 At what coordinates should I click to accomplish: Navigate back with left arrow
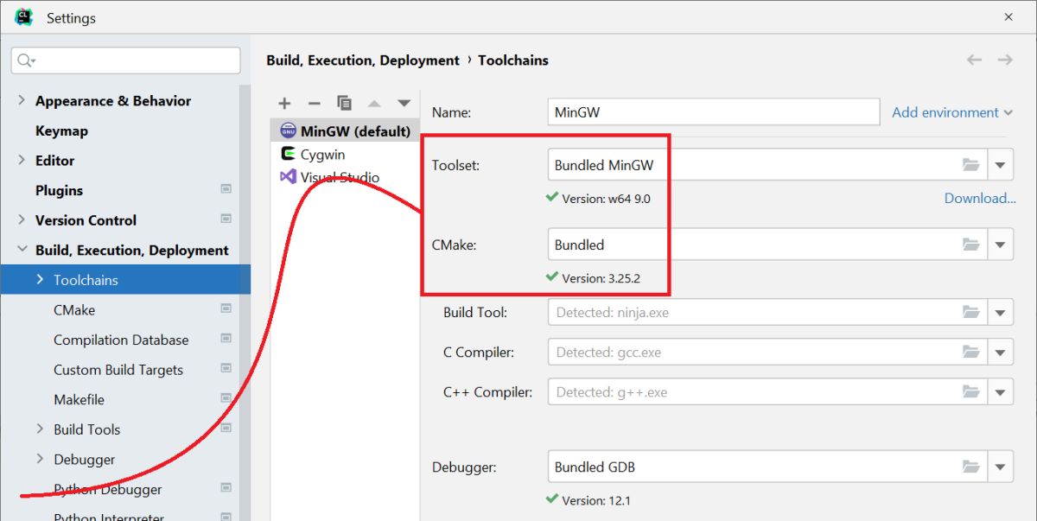click(974, 60)
